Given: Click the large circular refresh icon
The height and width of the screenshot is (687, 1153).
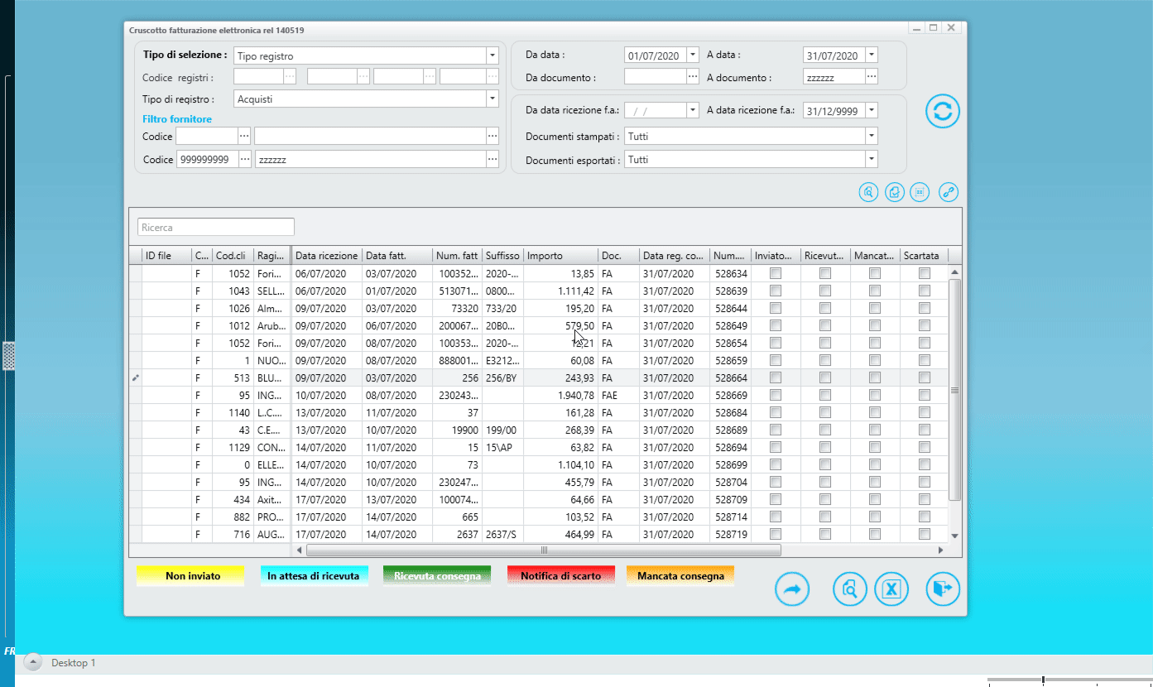Looking at the screenshot, I should click(943, 111).
